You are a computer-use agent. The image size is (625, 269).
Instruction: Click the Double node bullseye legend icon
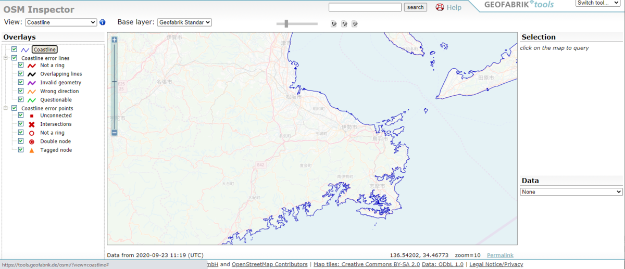click(x=32, y=142)
